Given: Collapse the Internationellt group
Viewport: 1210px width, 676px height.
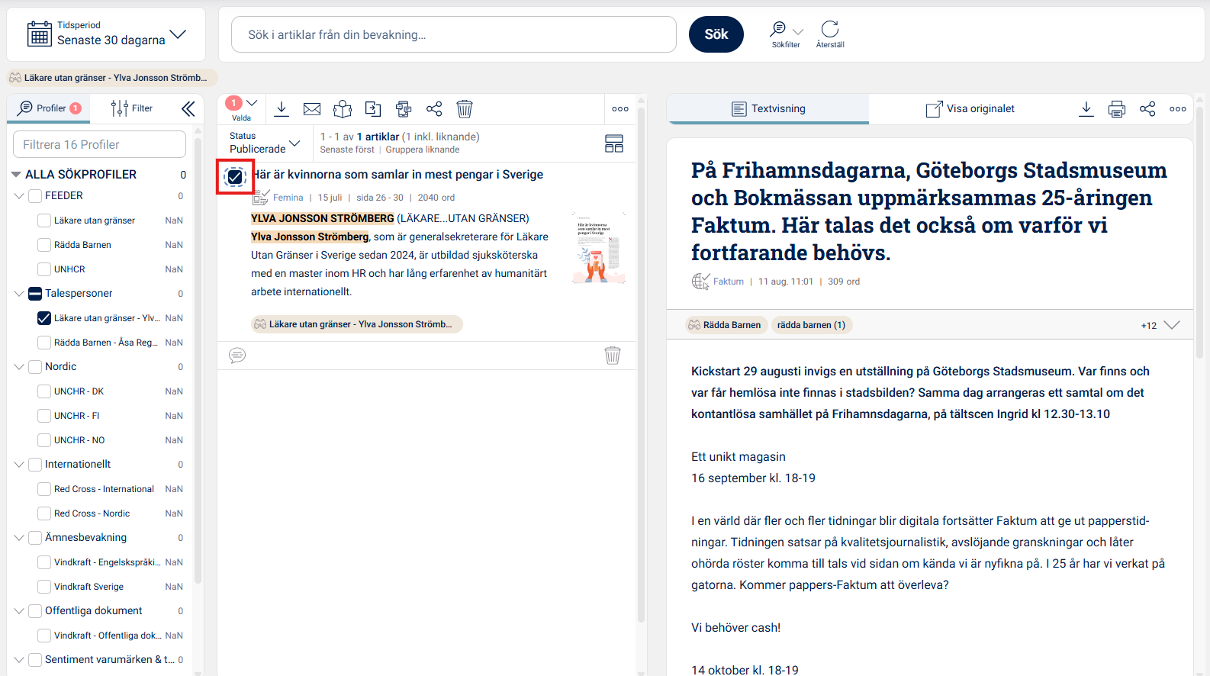Looking at the screenshot, I should coord(19,465).
